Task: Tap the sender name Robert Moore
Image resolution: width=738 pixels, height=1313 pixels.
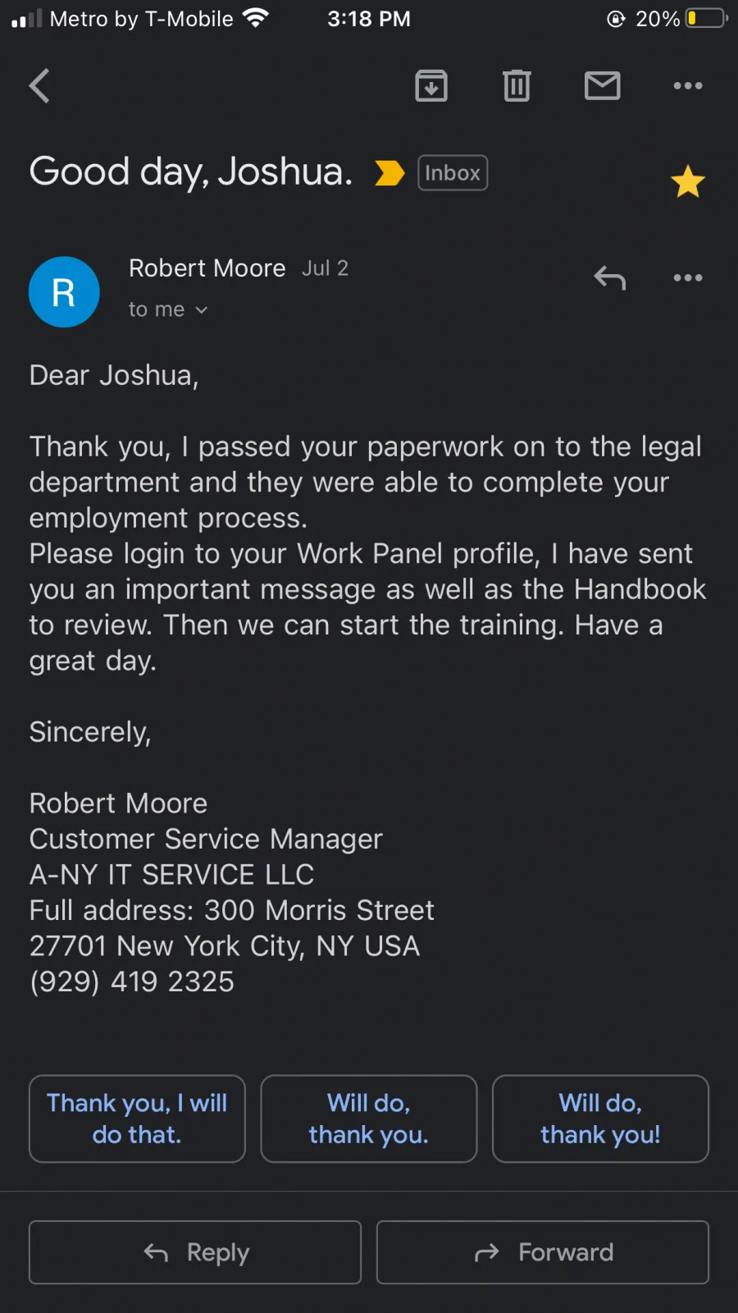Action: pyautogui.click(x=207, y=268)
